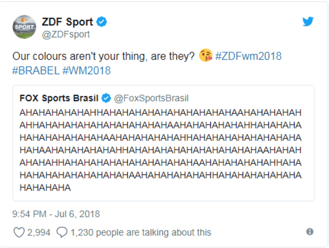This screenshot has height=248, width=329.
Task: Open the FOX Sports Brasil account name
Action: pyautogui.click(x=59, y=98)
